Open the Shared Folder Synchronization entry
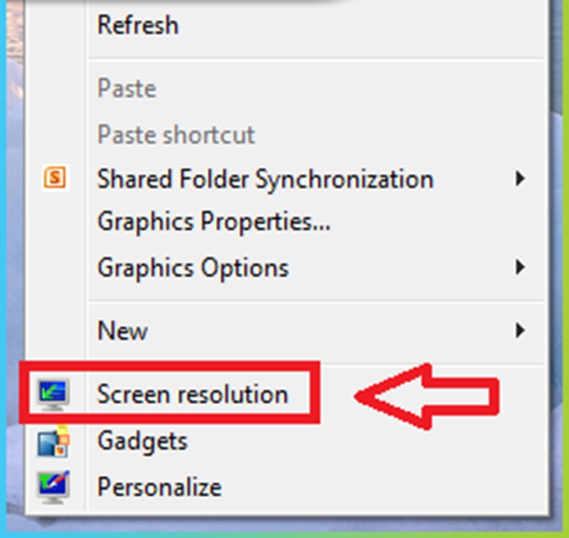This screenshot has height=538, width=569. (x=265, y=179)
